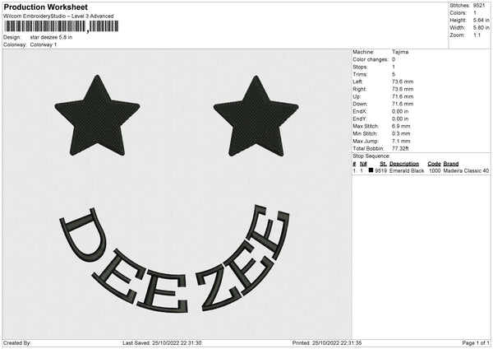
Task: Click the Stitches value 9521
Action: point(479,6)
